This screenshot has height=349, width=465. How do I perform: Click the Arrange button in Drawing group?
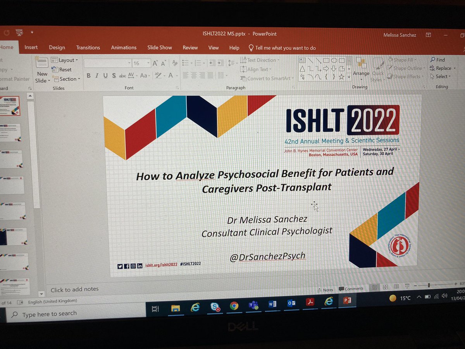click(361, 70)
